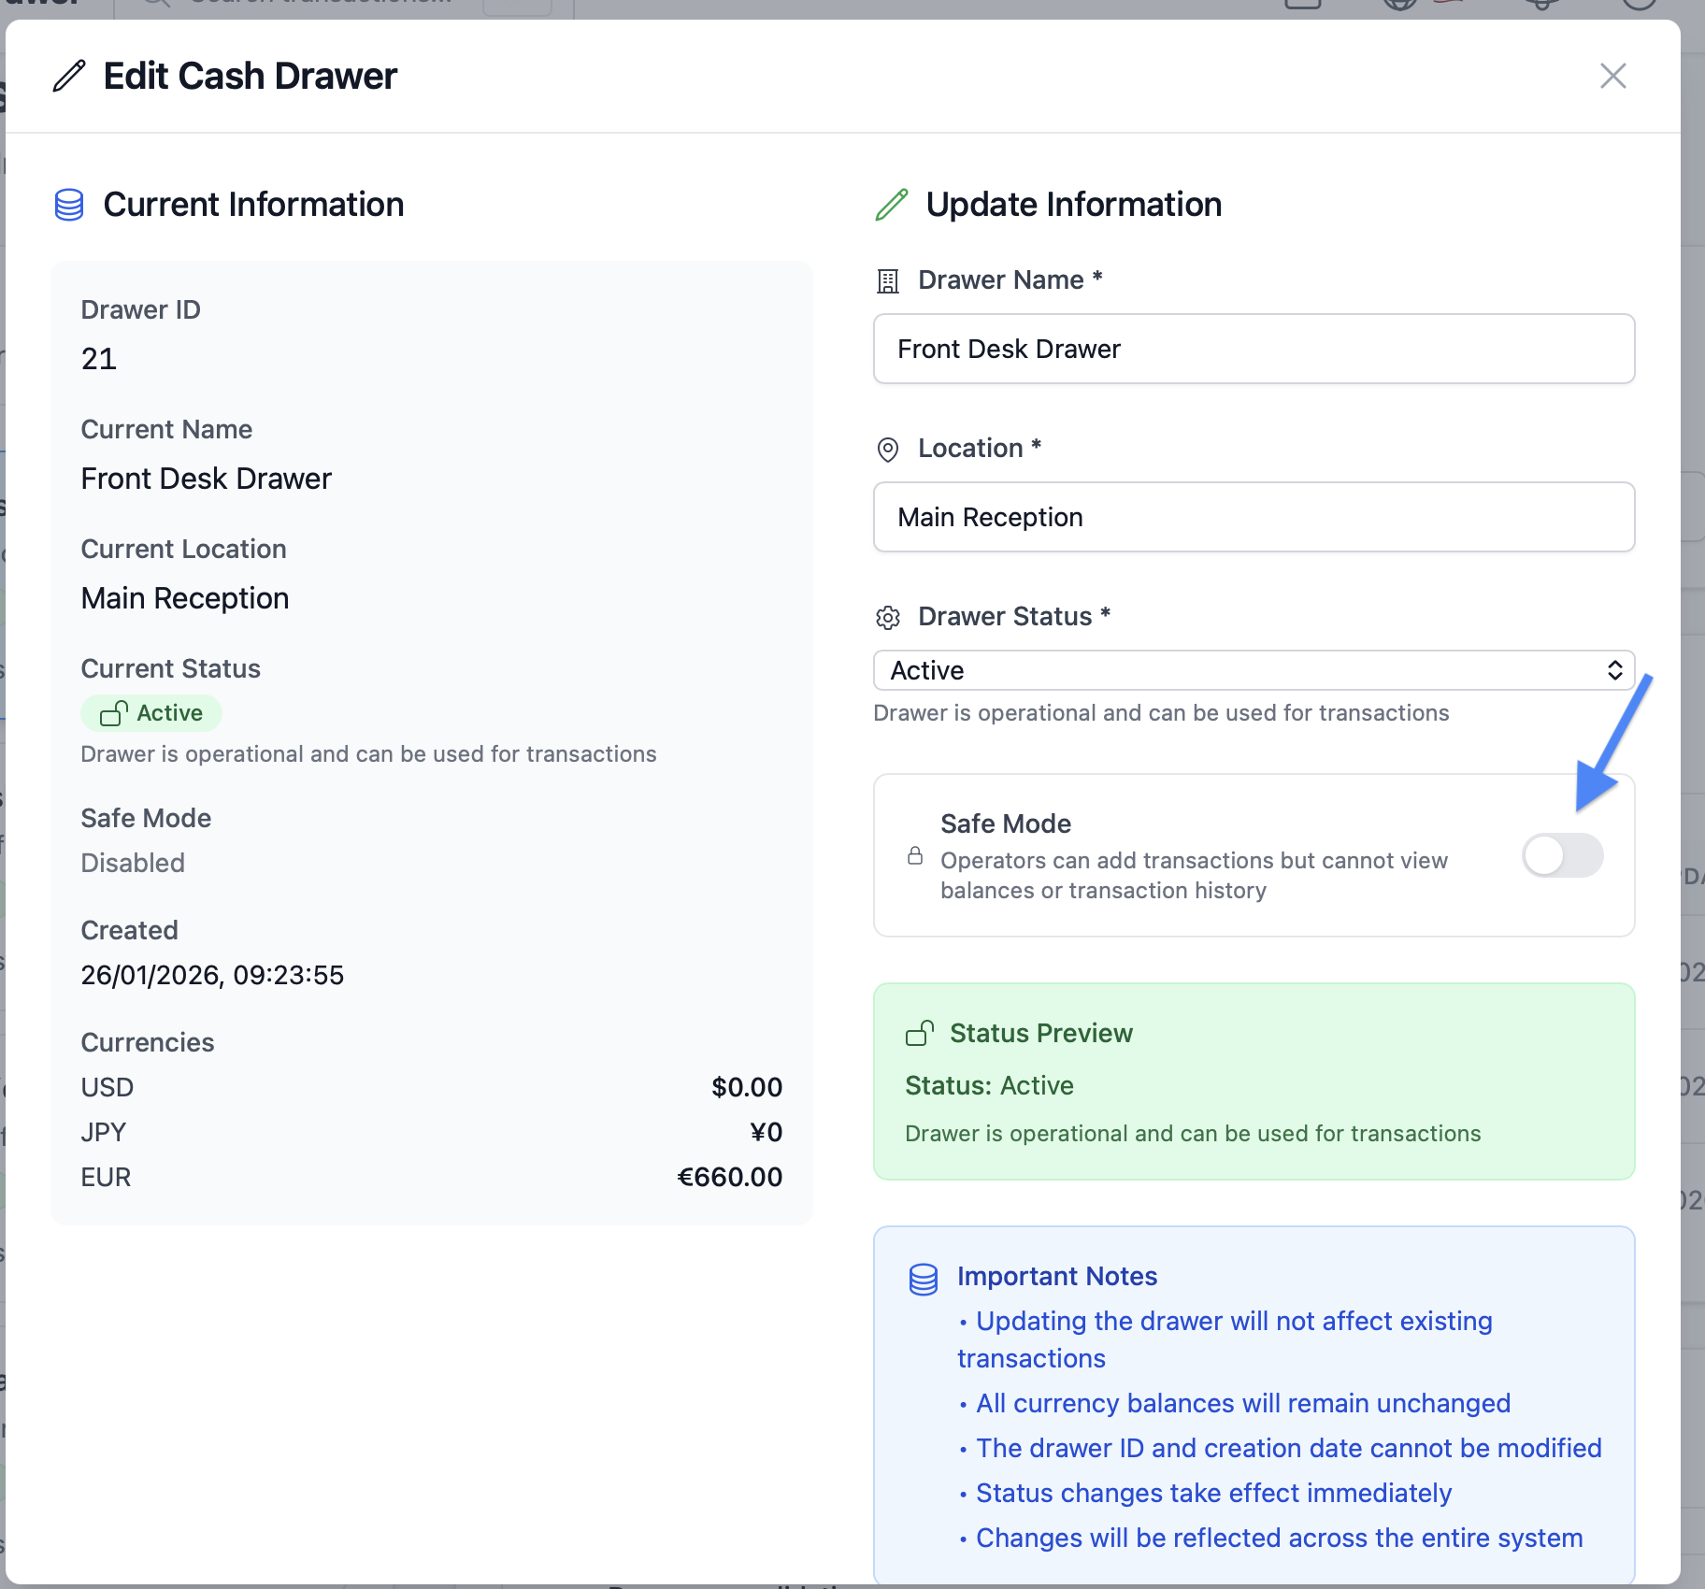Click the database icon next to Current Information

tap(69, 205)
